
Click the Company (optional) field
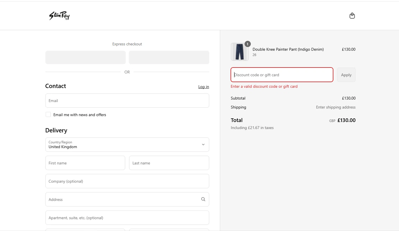[127, 181]
